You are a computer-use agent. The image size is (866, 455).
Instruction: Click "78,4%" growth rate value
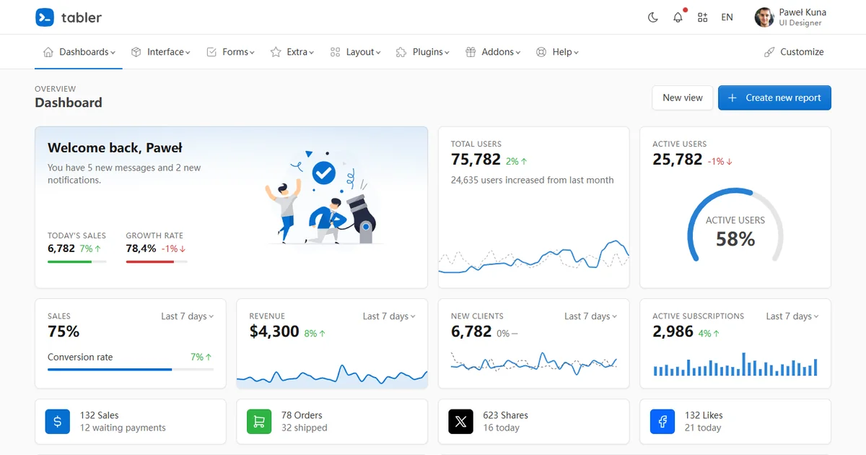(x=141, y=248)
